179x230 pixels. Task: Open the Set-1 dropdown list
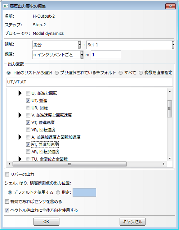[130, 45]
